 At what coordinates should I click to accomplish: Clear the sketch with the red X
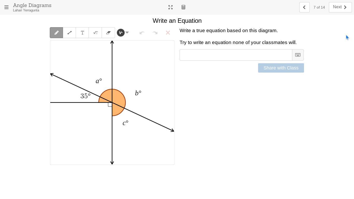coord(168,33)
